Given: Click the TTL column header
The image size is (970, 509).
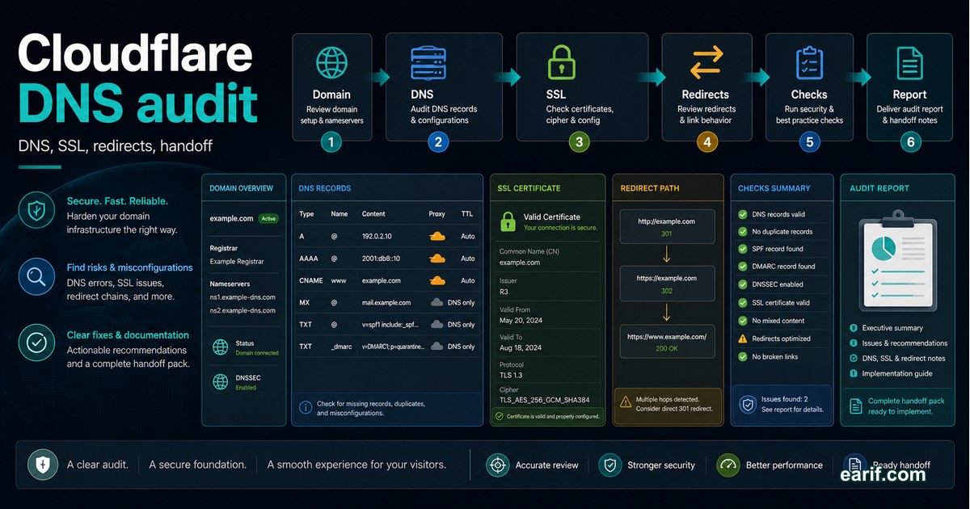Looking at the screenshot, I should click(467, 215).
